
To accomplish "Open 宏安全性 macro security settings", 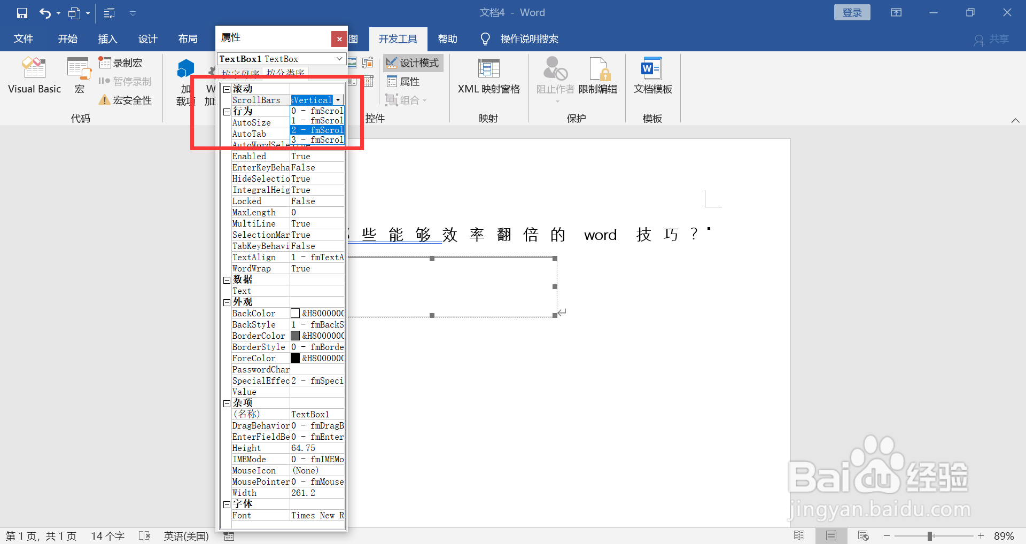I will click(126, 100).
